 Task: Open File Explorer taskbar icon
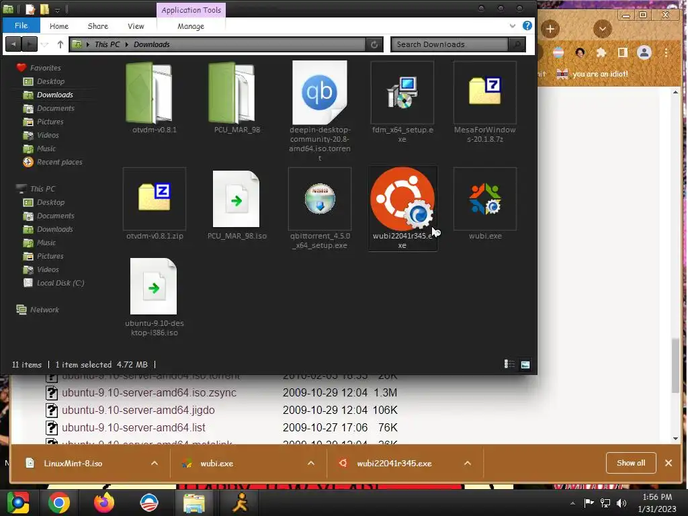point(194,503)
